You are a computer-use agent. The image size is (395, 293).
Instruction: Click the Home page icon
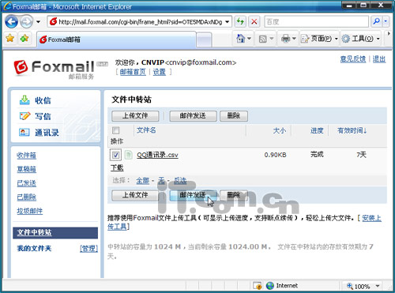coord(241,39)
